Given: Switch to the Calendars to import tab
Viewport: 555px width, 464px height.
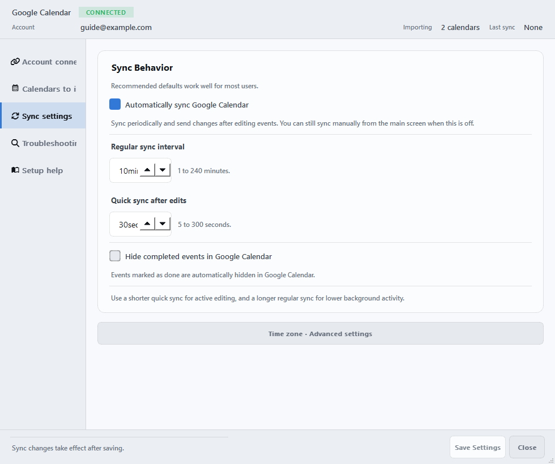Looking at the screenshot, I should 43,89.
